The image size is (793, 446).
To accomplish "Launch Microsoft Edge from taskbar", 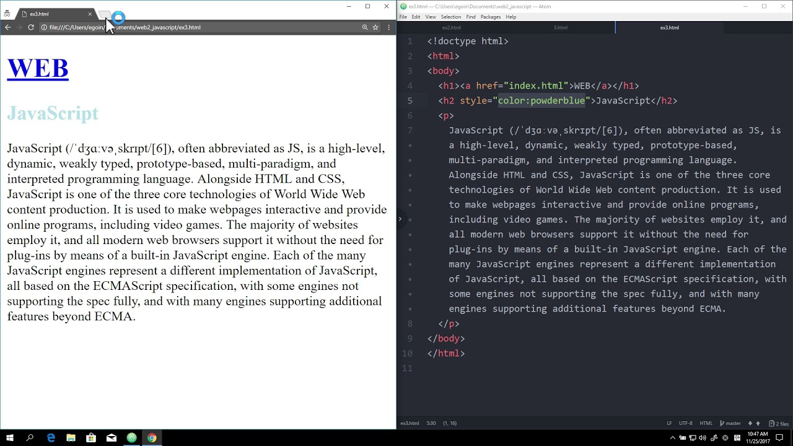I will tap(51, 438).
